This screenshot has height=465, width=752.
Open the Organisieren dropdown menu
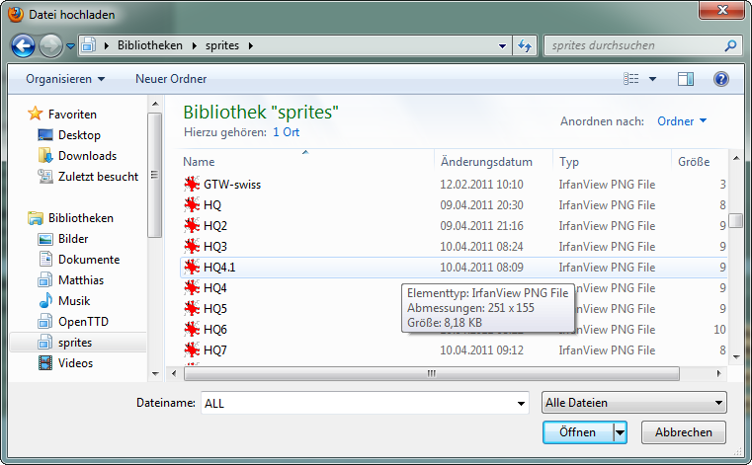click(65, 79)
